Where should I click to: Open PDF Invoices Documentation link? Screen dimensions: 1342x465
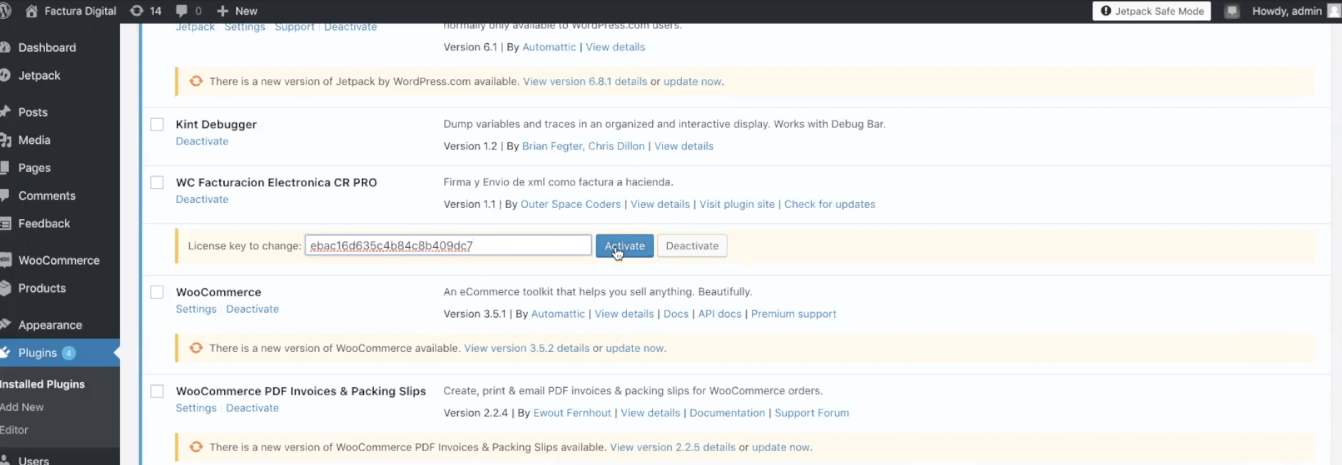(x=727, y=413)
